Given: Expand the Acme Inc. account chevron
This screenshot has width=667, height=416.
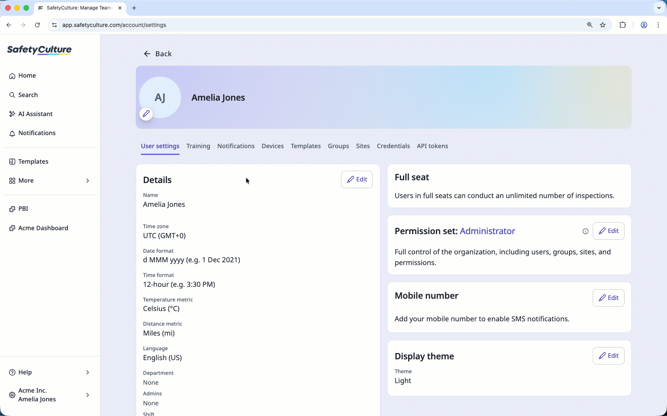Looking at the screenshot, I should click(88, 395).
